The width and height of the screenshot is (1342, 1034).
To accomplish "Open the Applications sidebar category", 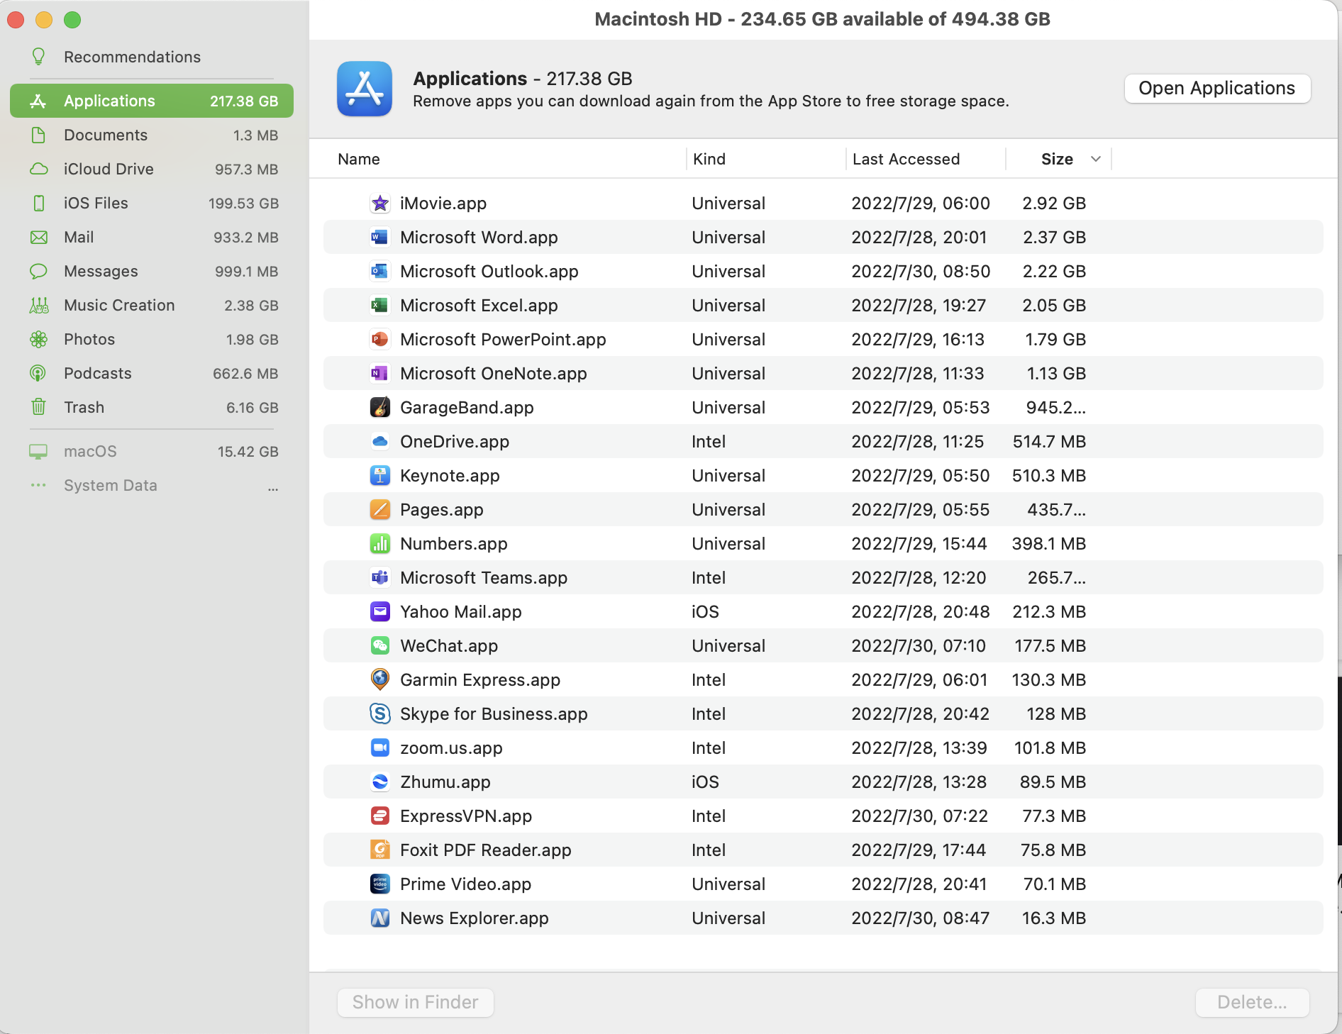I will click(x=152, y=101).
